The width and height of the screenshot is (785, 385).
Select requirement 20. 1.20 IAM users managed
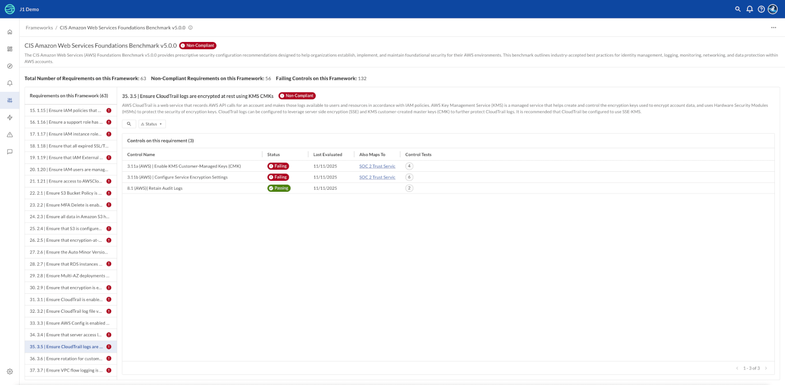pos(71,169)
